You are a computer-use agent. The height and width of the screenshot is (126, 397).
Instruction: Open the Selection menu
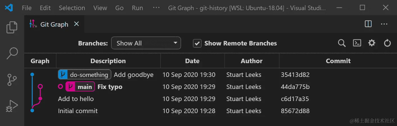[x=72, y=8]
